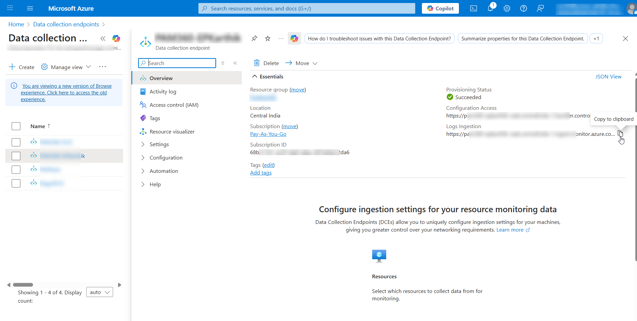
Task: Copy the Logs Ingestion URL to clipboard
Action: [x=621, y=133]
